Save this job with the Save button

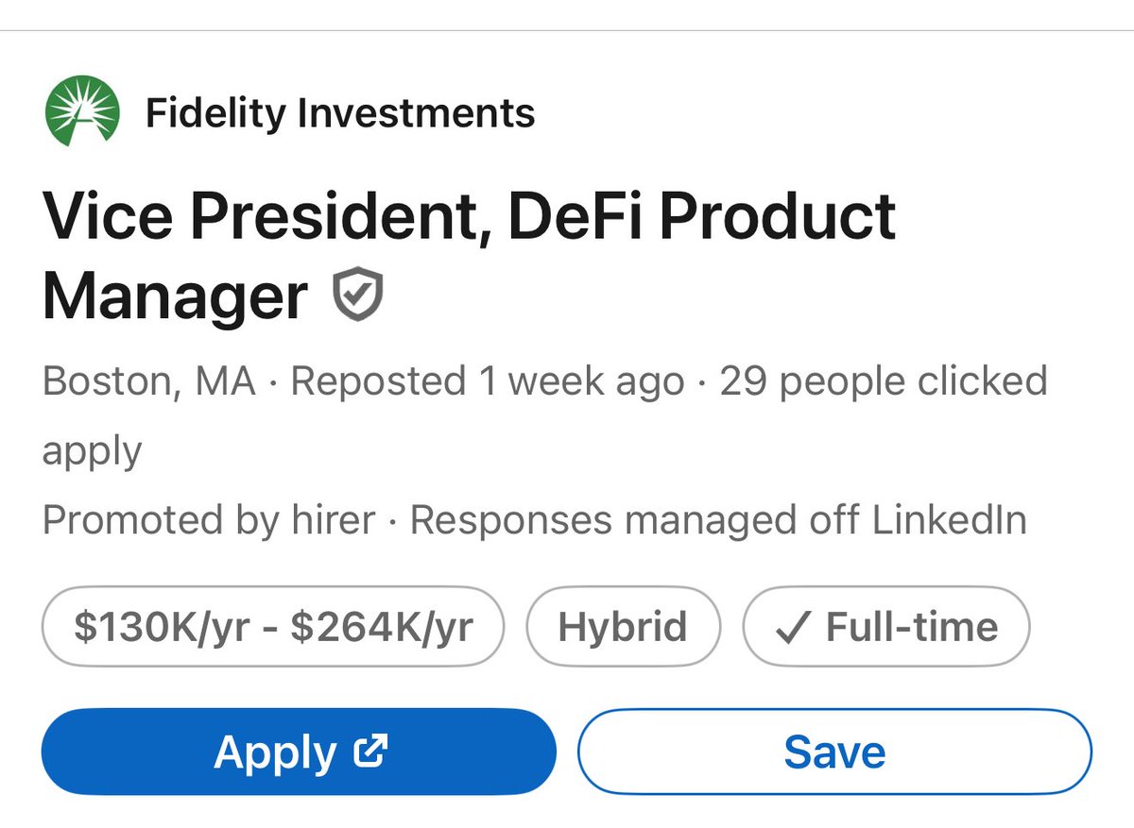point(834,752)
